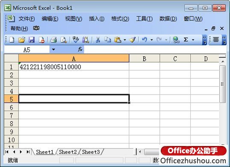Copy selection with the Copy icon
The height and width of the screenshot is (167, 230).
click(108, 40)
